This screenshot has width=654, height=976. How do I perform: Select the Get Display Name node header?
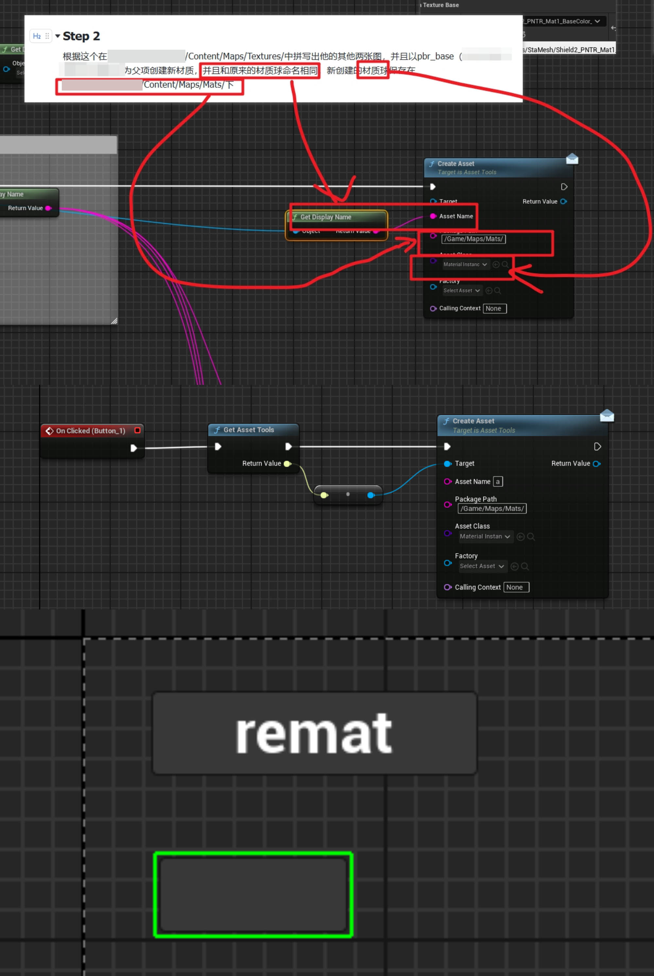[x=325, y=217]
